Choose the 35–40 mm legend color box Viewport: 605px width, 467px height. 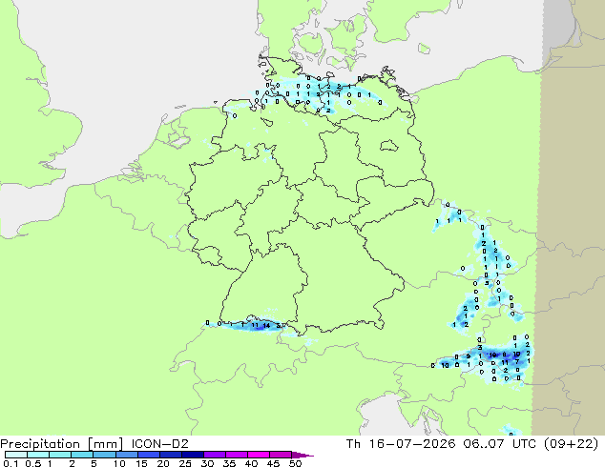point(236,455)
